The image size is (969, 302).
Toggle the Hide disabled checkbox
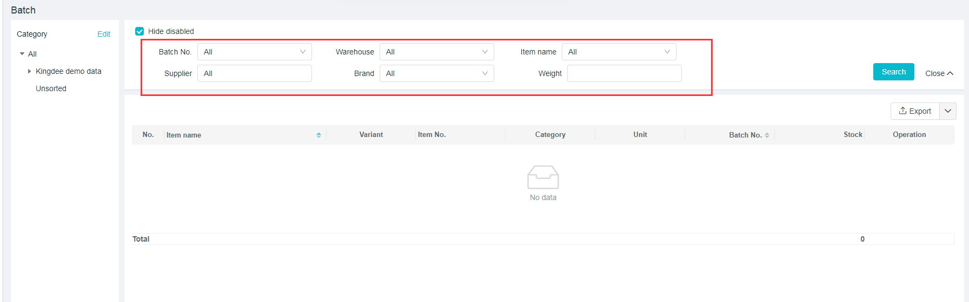[140, 31]
